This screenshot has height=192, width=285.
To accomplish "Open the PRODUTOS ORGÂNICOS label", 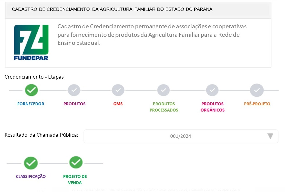I will click(213, 107).
